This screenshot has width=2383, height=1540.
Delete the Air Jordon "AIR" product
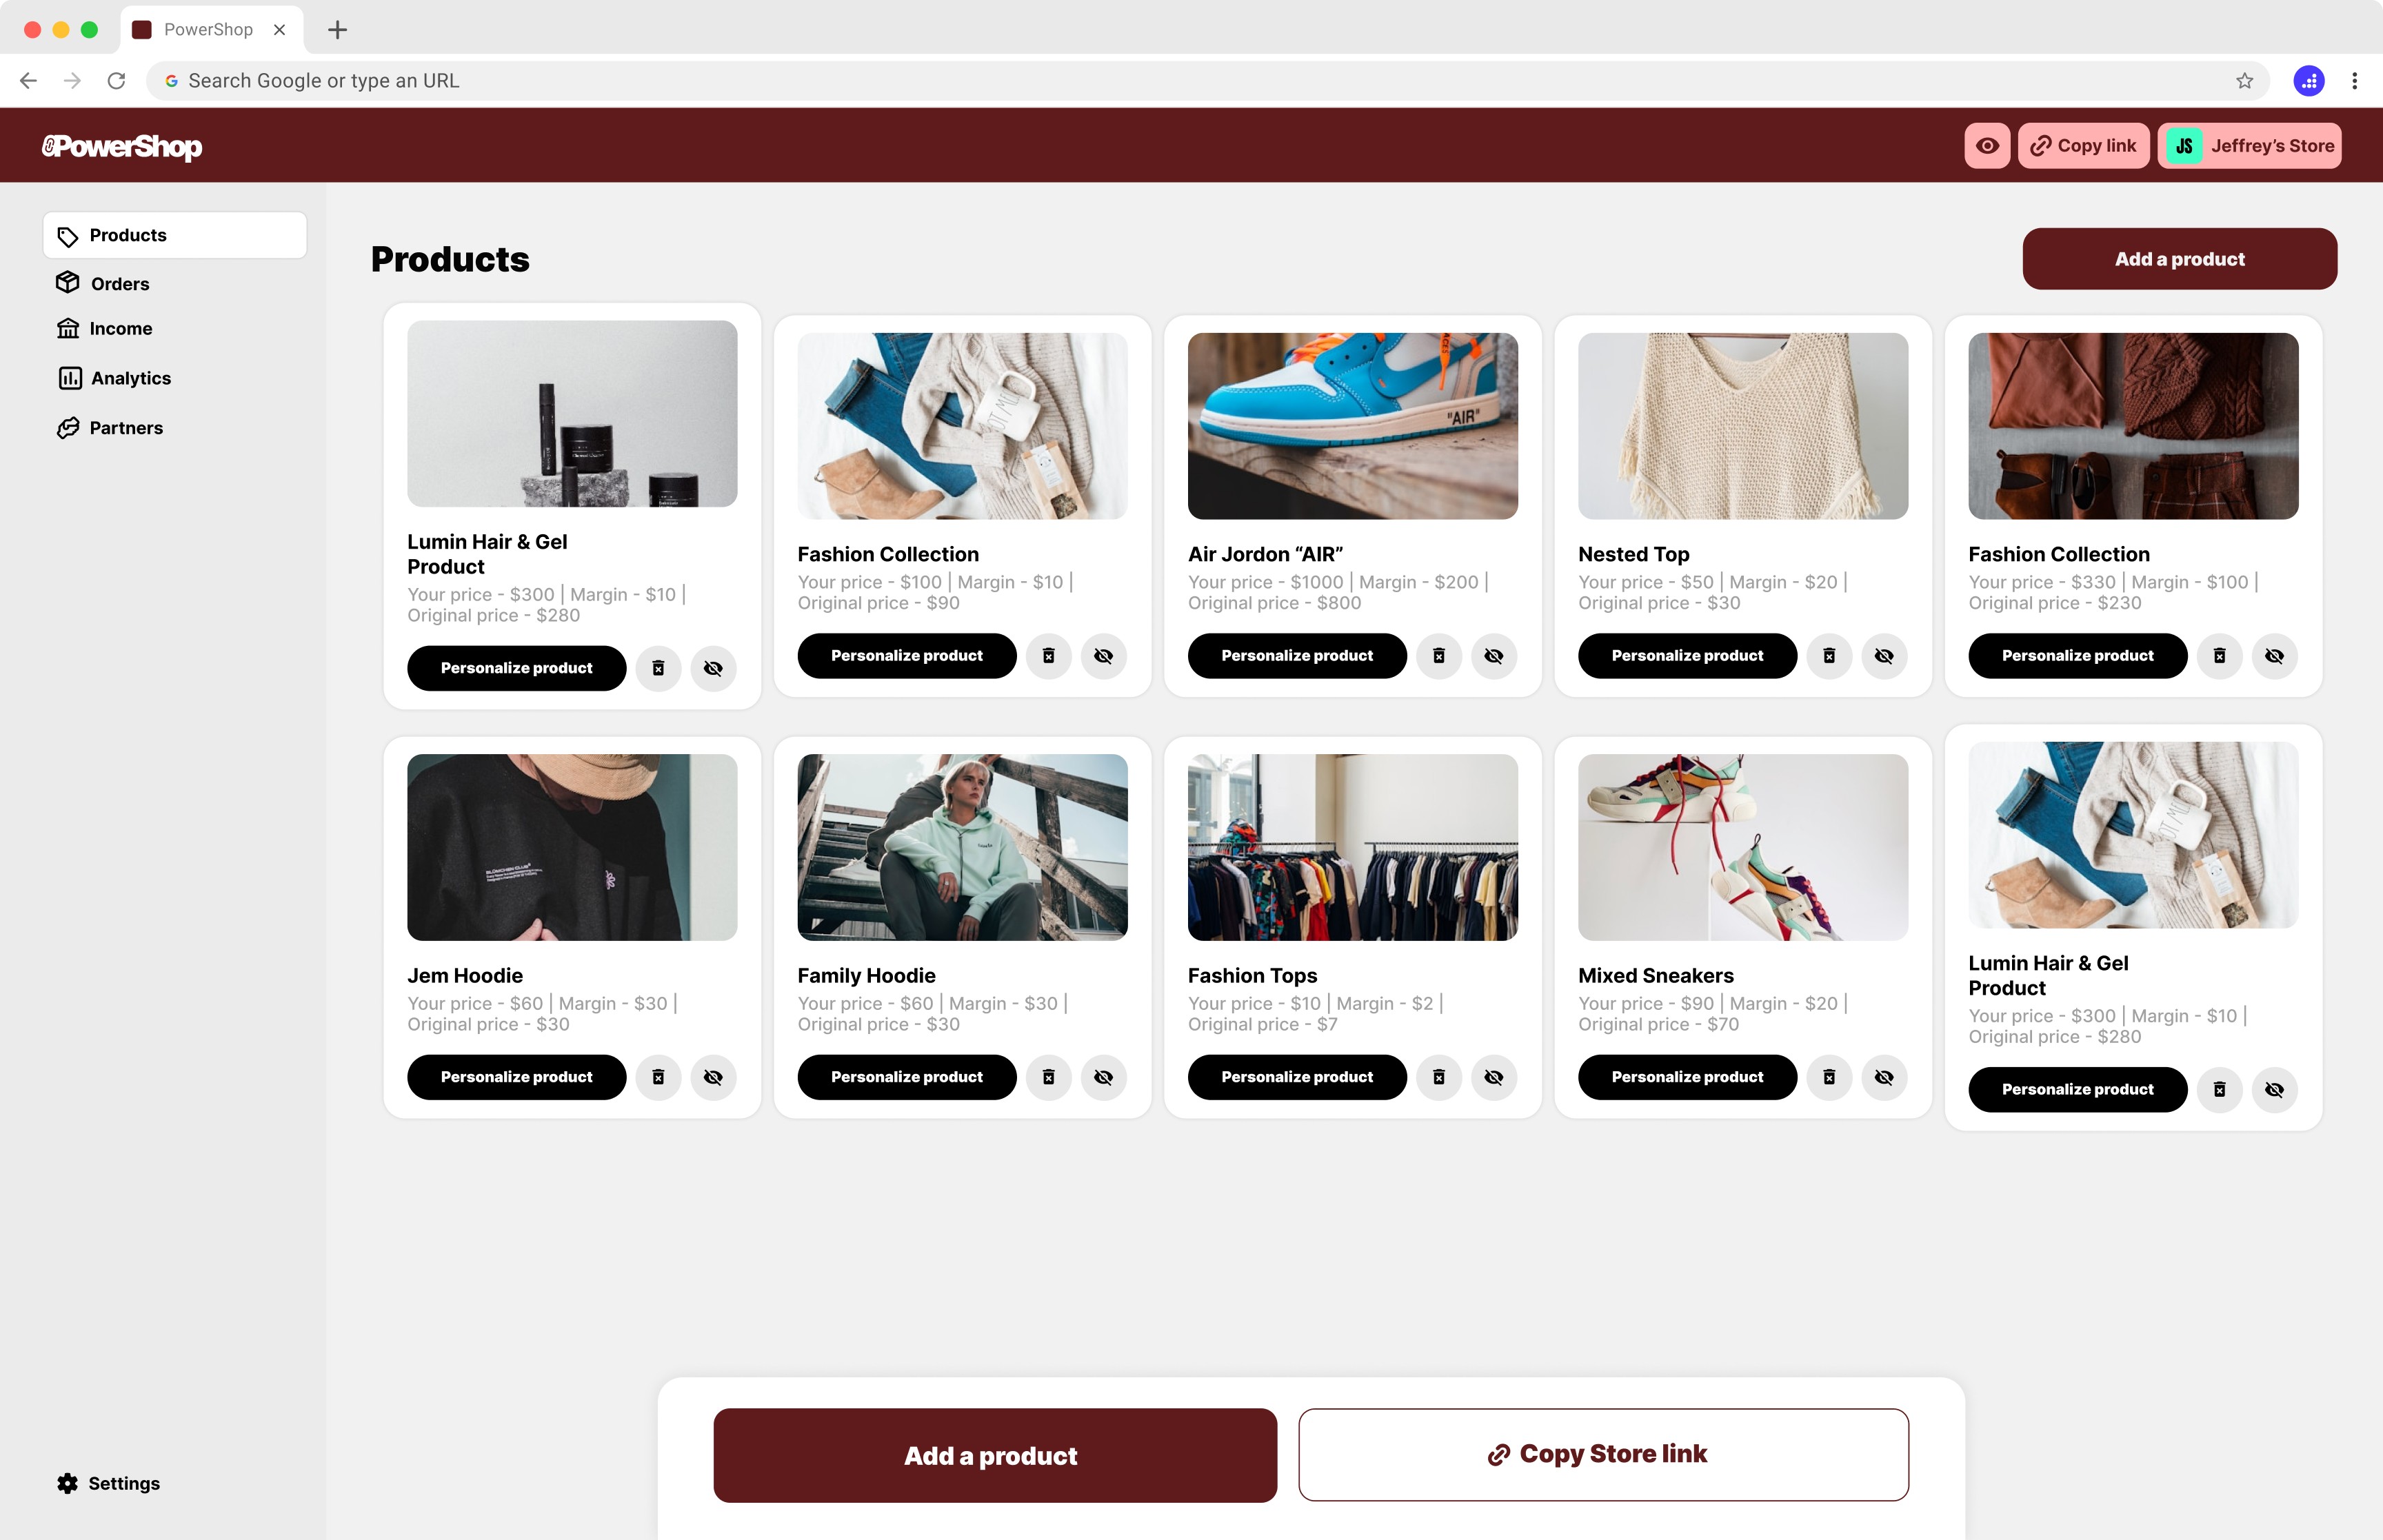1439,656
